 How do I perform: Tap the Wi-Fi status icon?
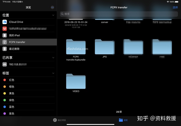(x=168, y=2)
